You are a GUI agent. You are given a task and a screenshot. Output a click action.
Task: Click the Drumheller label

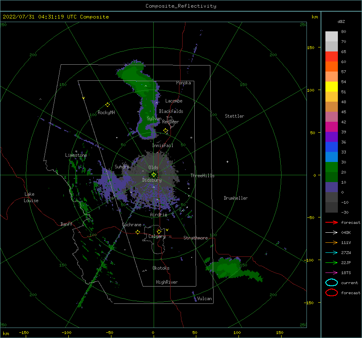click(x=236, y=198)
